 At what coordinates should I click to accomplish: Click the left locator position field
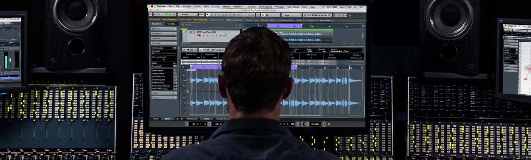[197, 124]
